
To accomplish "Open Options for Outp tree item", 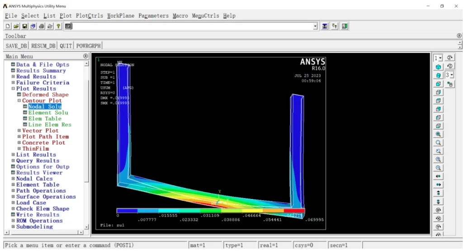I will click(x=43, y=166).
